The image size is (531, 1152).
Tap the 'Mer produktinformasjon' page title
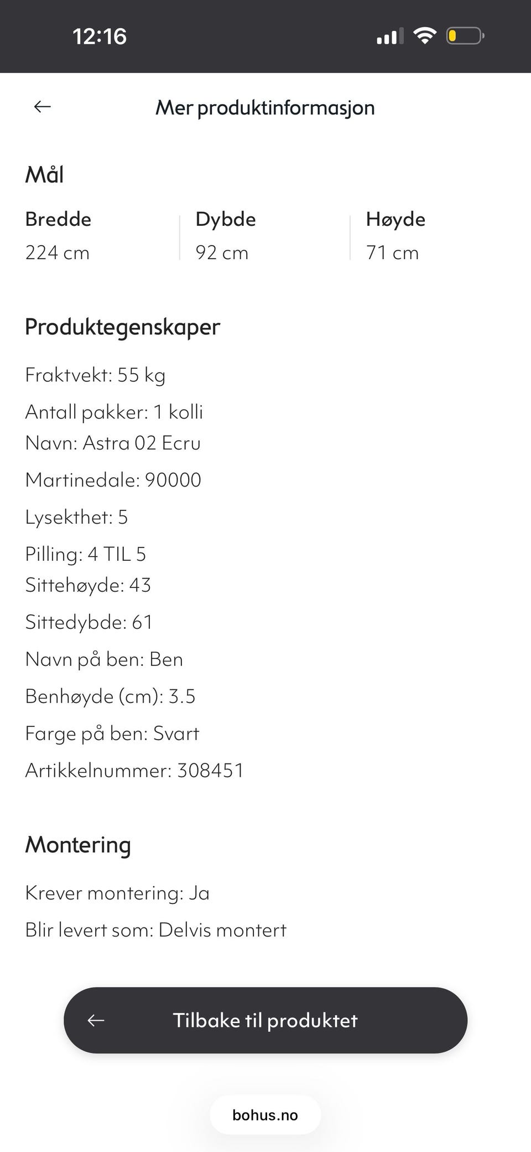coord(265,107)
